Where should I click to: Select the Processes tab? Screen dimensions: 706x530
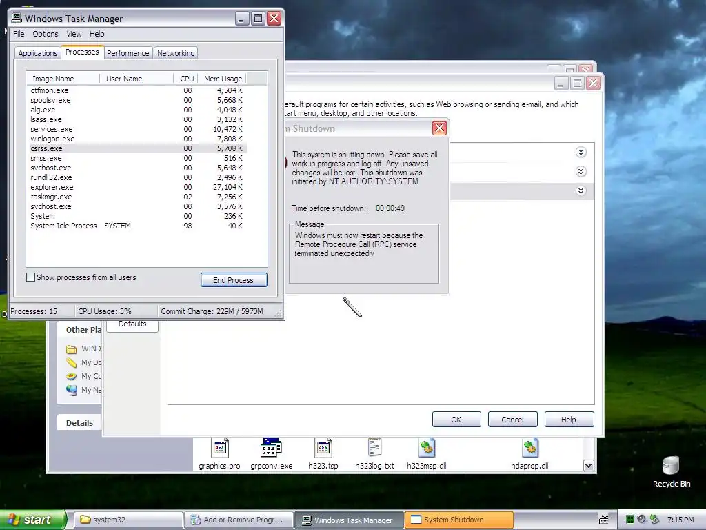[x=82, y=52]
